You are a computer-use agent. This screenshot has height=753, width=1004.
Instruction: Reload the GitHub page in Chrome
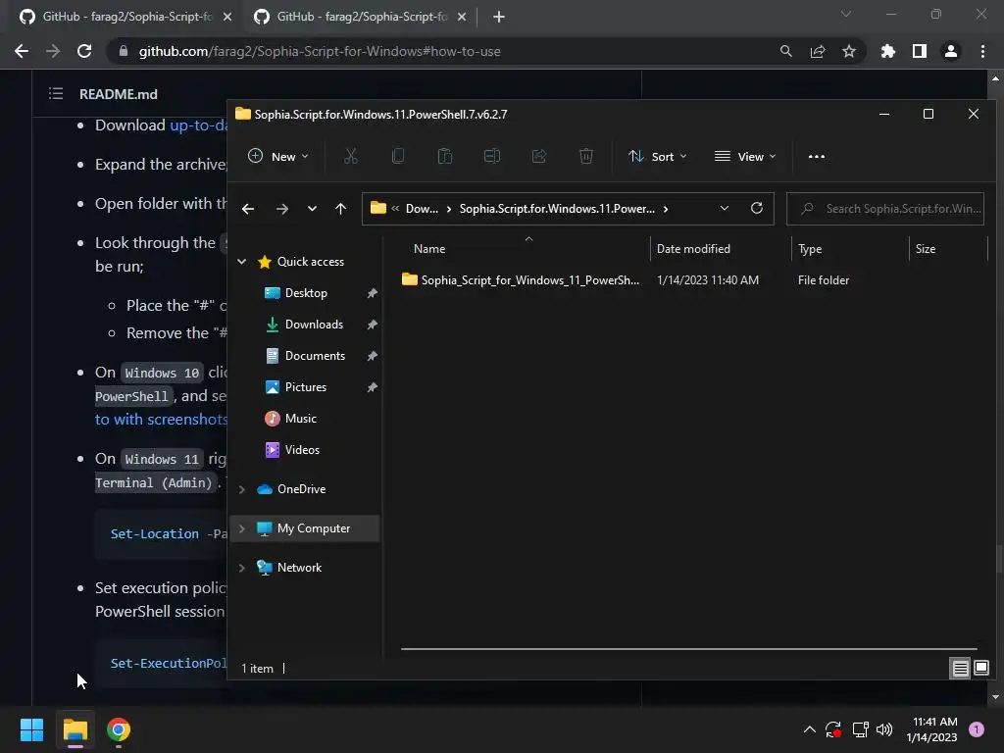point(84,51)
